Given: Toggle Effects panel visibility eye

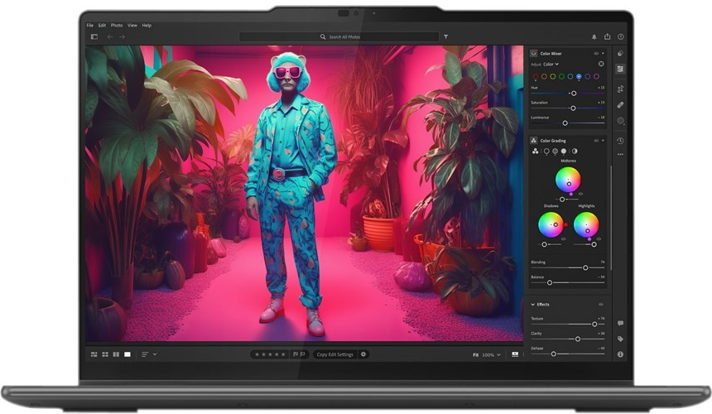Looking at the screenshot, I should point(601,304).
